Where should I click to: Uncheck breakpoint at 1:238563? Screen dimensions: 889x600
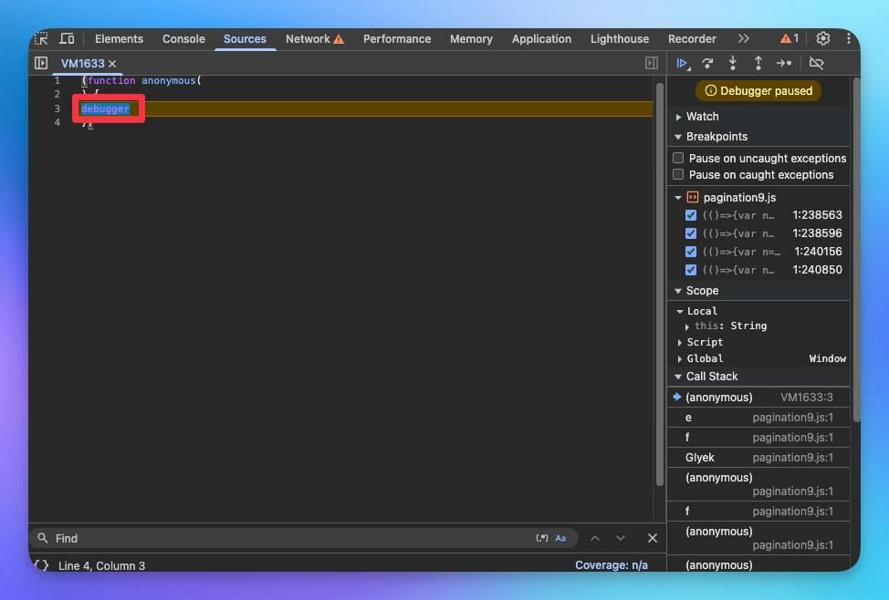(x=691, y=214)
